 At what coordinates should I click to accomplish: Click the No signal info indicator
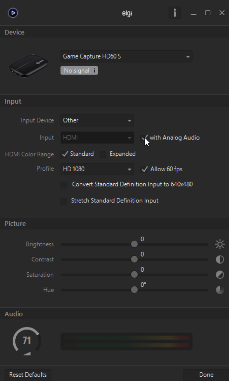(79, 71)
